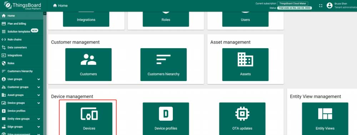The height and width of the screenshot is (135, 357).
Task: Click the Roles shield icon in the sidebar
Action: [x=4, y=63]
